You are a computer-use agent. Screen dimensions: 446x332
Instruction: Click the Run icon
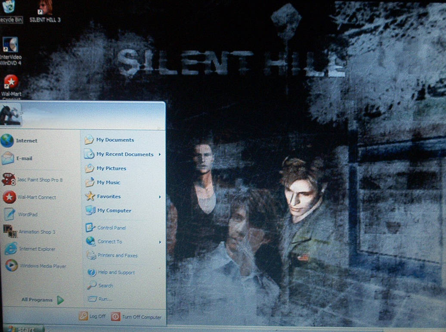pyautogui.click(x=93, y=299)
